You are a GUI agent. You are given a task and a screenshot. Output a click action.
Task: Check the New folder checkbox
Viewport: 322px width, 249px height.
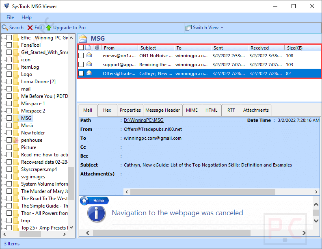(9, 133)
